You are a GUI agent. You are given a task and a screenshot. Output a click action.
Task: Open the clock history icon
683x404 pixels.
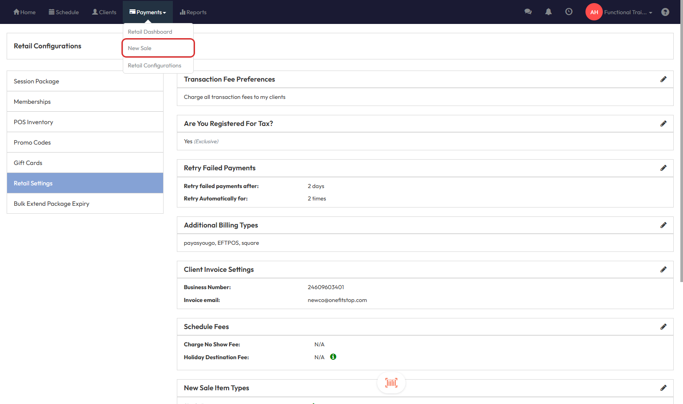(x=569, y=12)
